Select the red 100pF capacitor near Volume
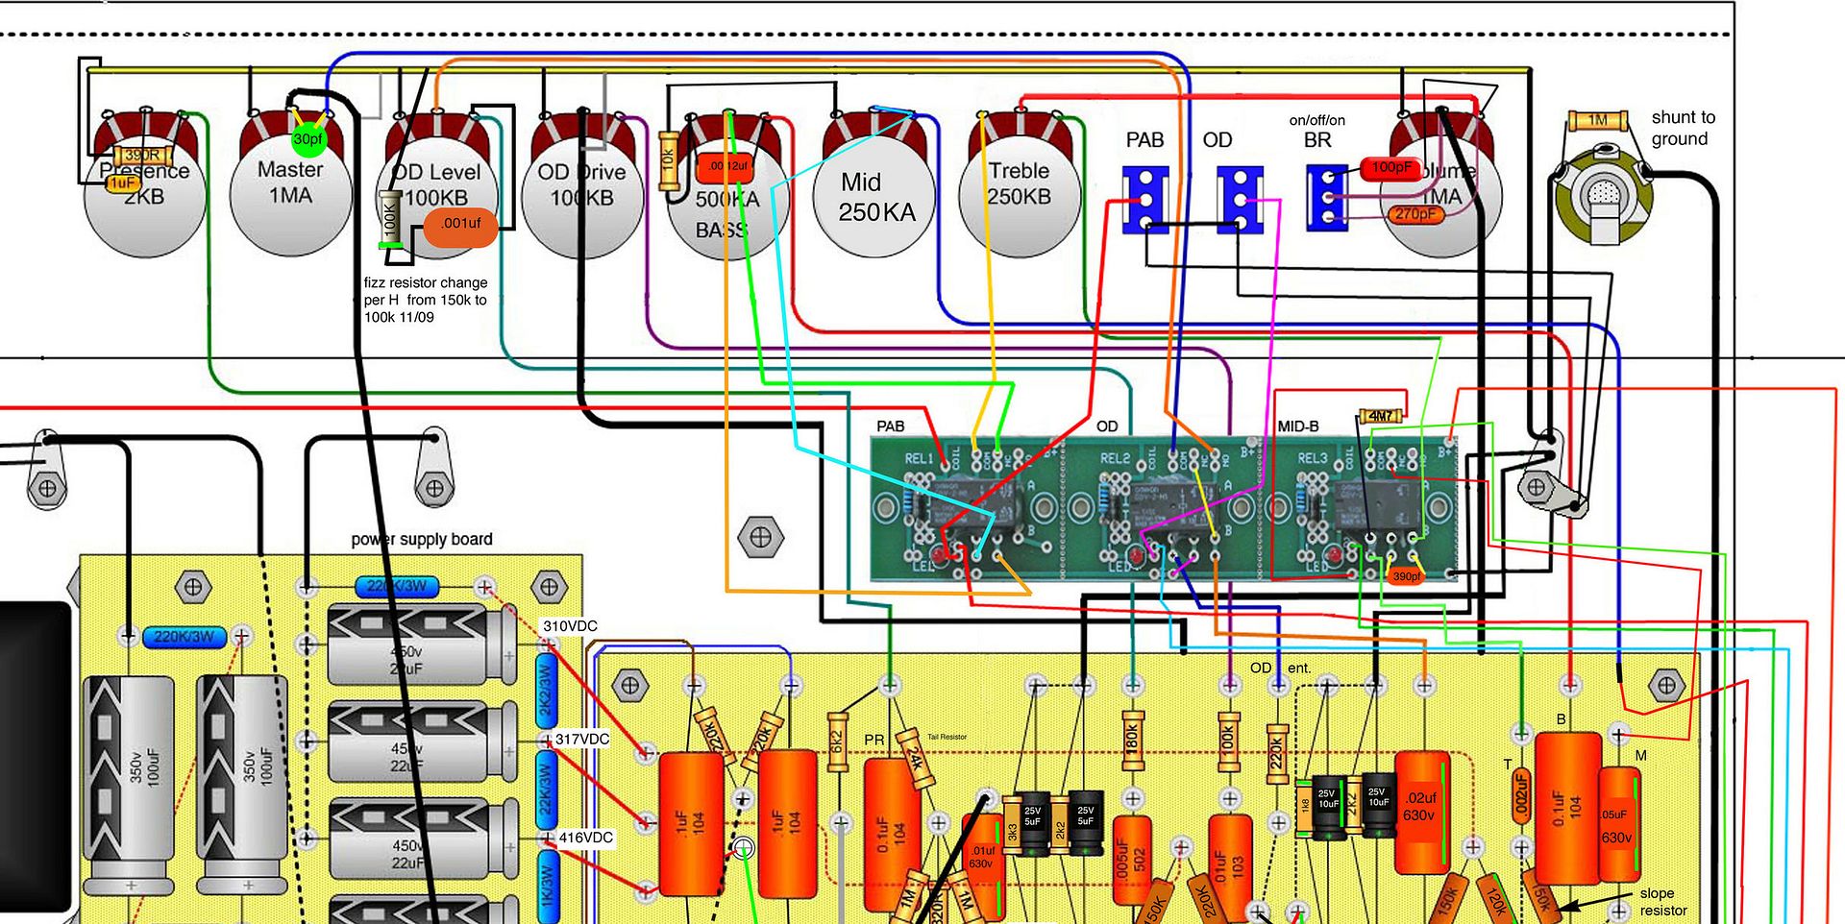Image resolution: width=1845 pixels, height=924 pixels. [1390, 167]
